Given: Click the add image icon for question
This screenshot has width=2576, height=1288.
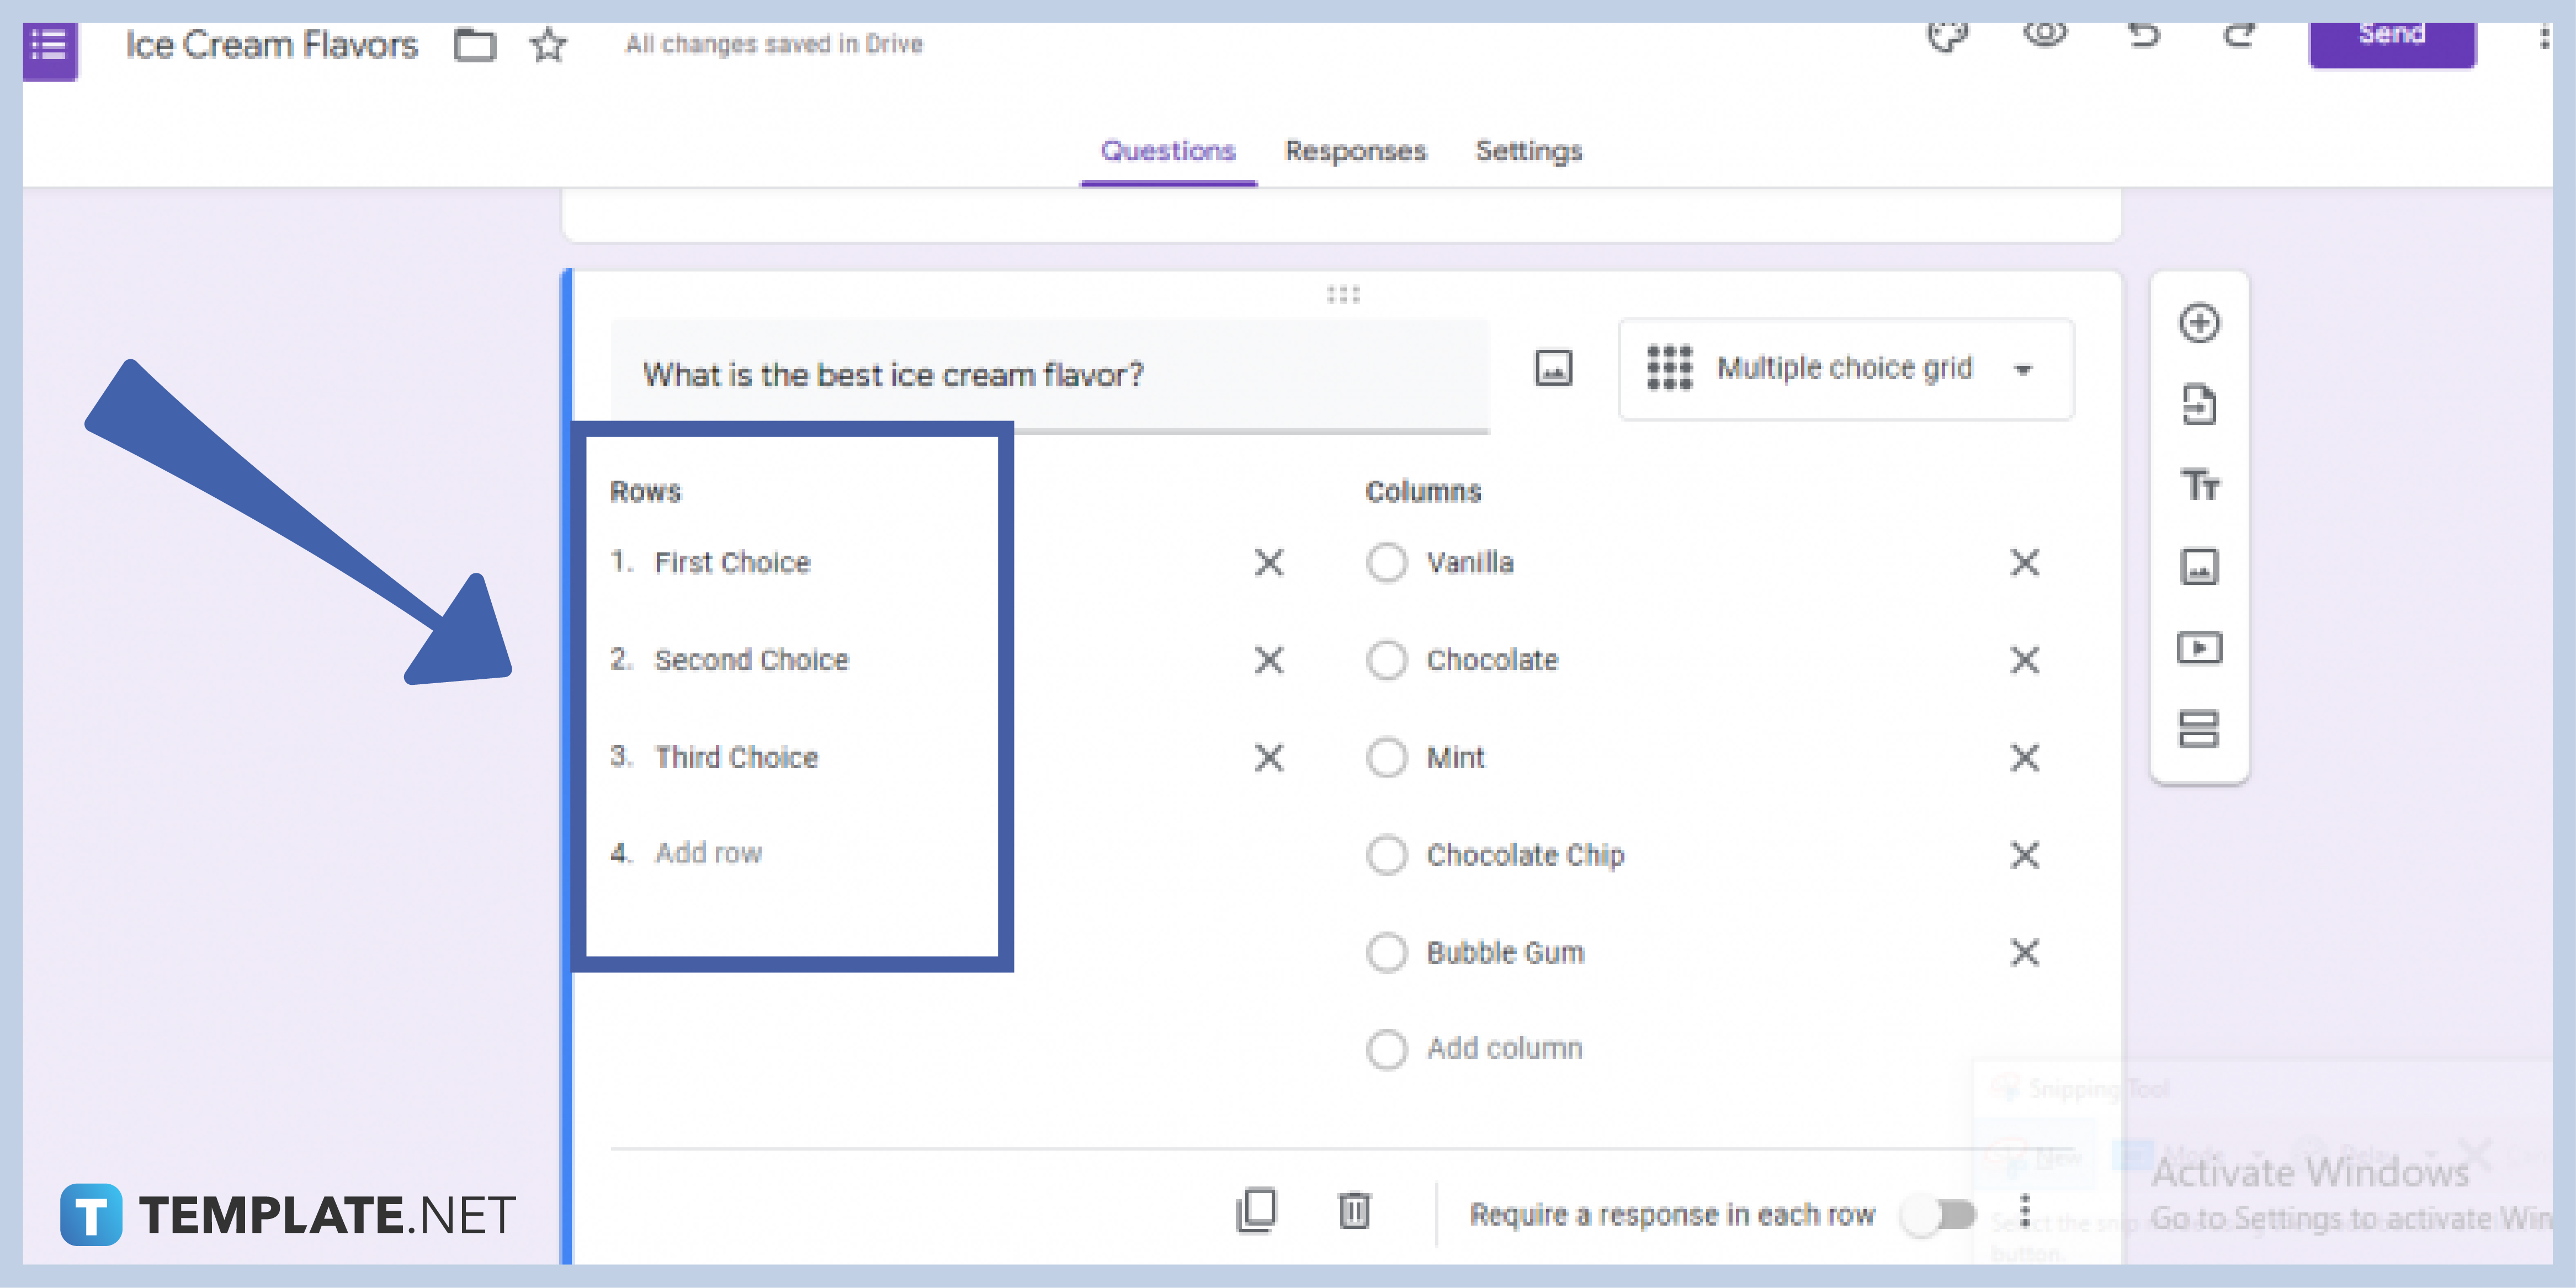Looking at the screenshot, I should (1551, 368).
